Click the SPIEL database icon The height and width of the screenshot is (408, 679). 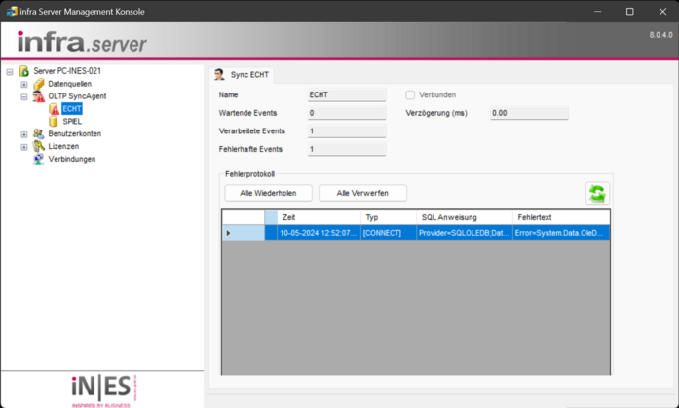pos(54,122)
